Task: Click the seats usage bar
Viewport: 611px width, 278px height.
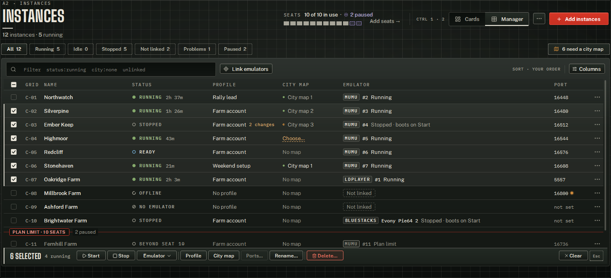Action: (322, 23)
